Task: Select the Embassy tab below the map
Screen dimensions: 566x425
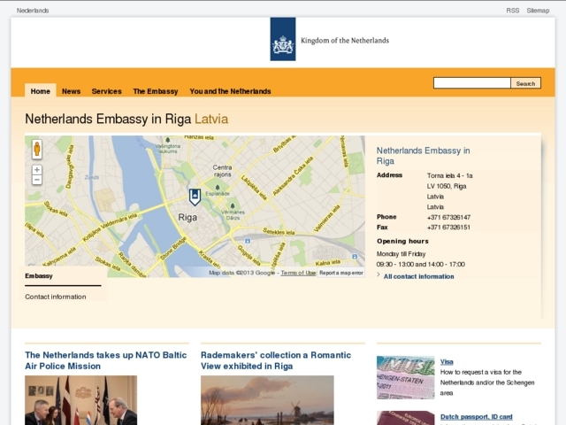Action: tap(39, 276)
